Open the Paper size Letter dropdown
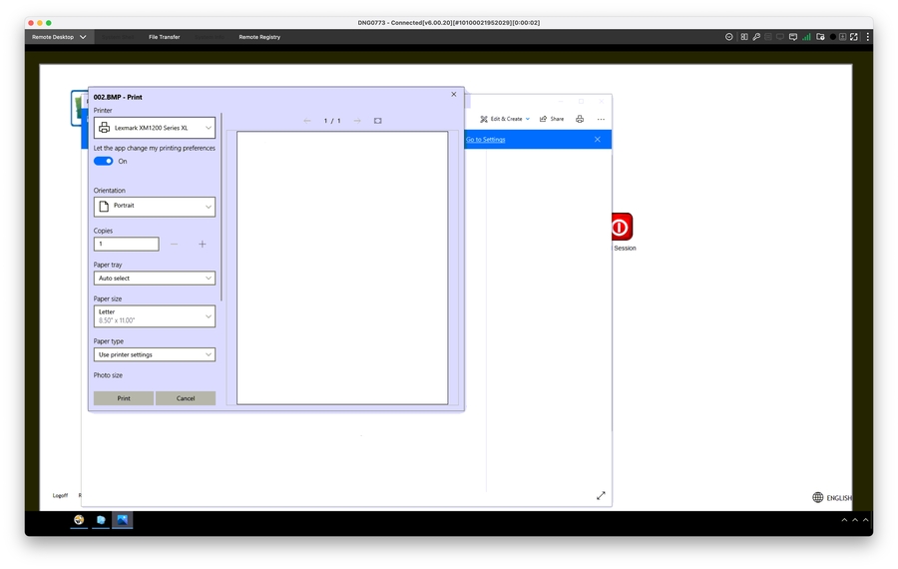 pyautogui.click(x=155, y=316)
